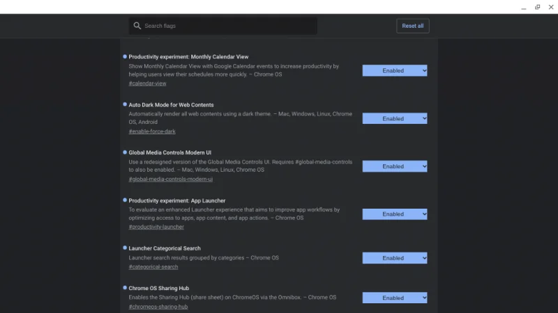Viewport: 558px width, 313px height.
Task: Click blue dot beside Productivity App Launcher
Action: coord(125,200)
